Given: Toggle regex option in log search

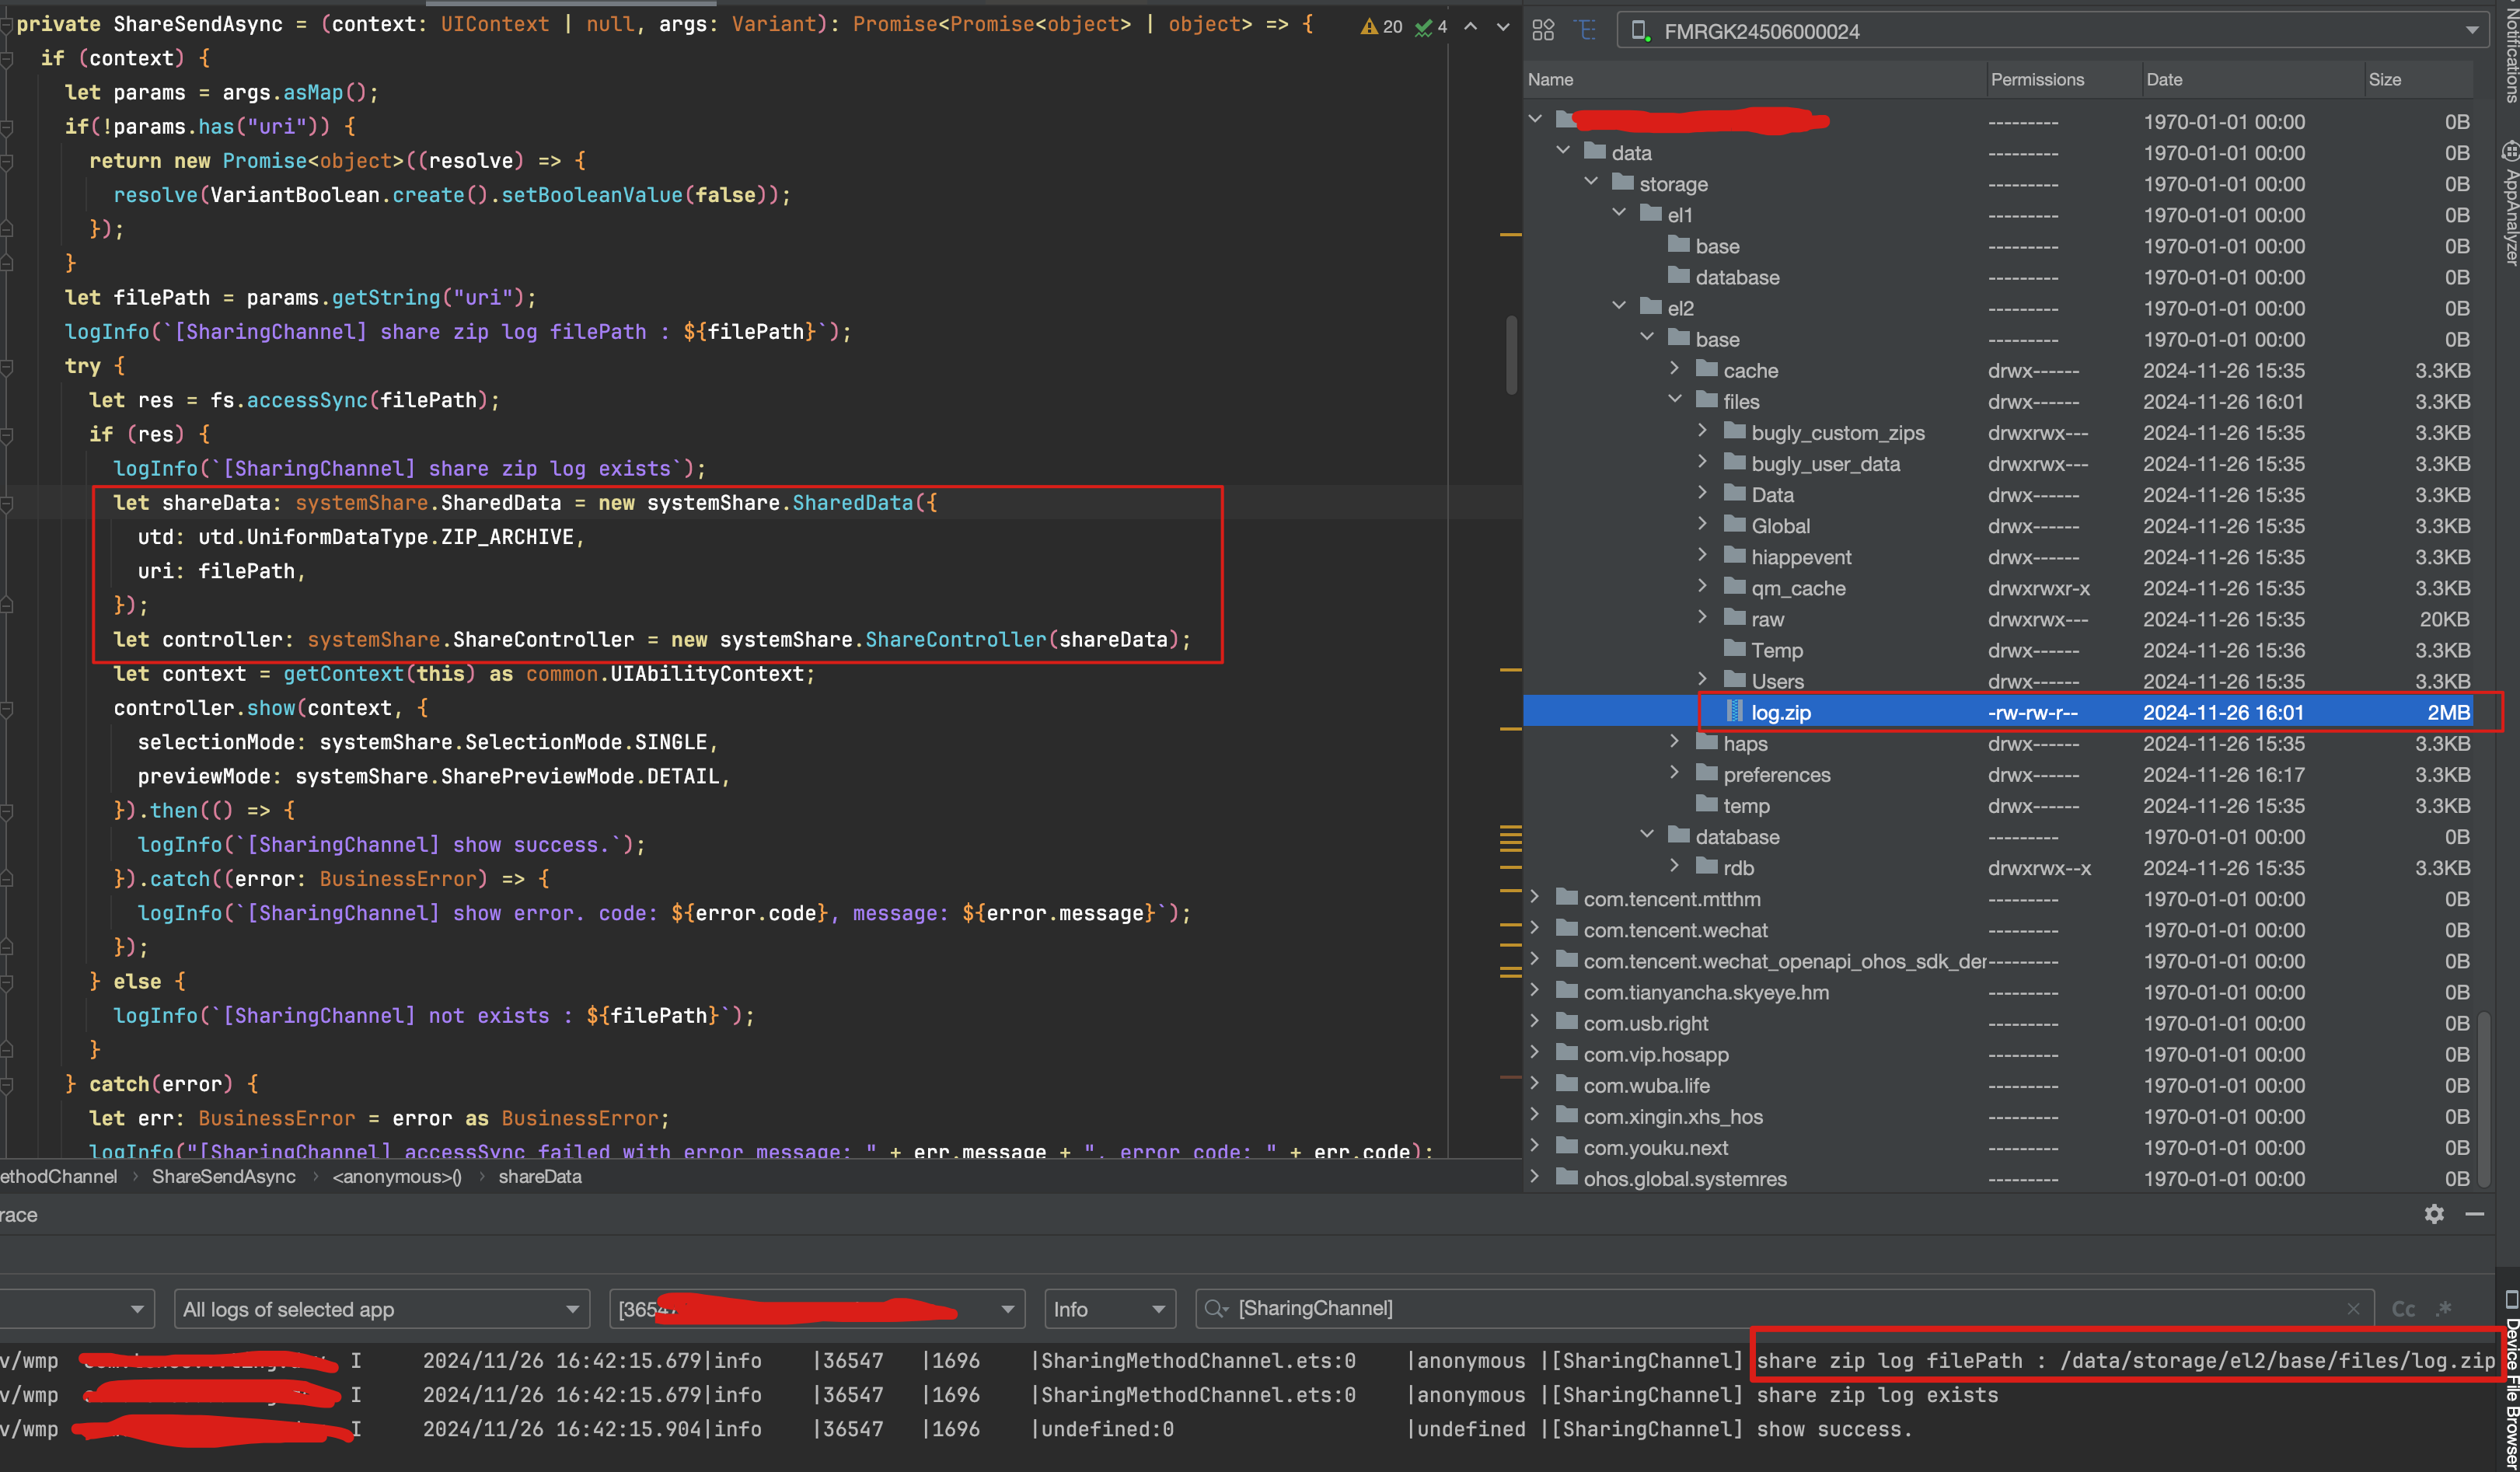Looking at the screenshot, I should [2444, 1309].
